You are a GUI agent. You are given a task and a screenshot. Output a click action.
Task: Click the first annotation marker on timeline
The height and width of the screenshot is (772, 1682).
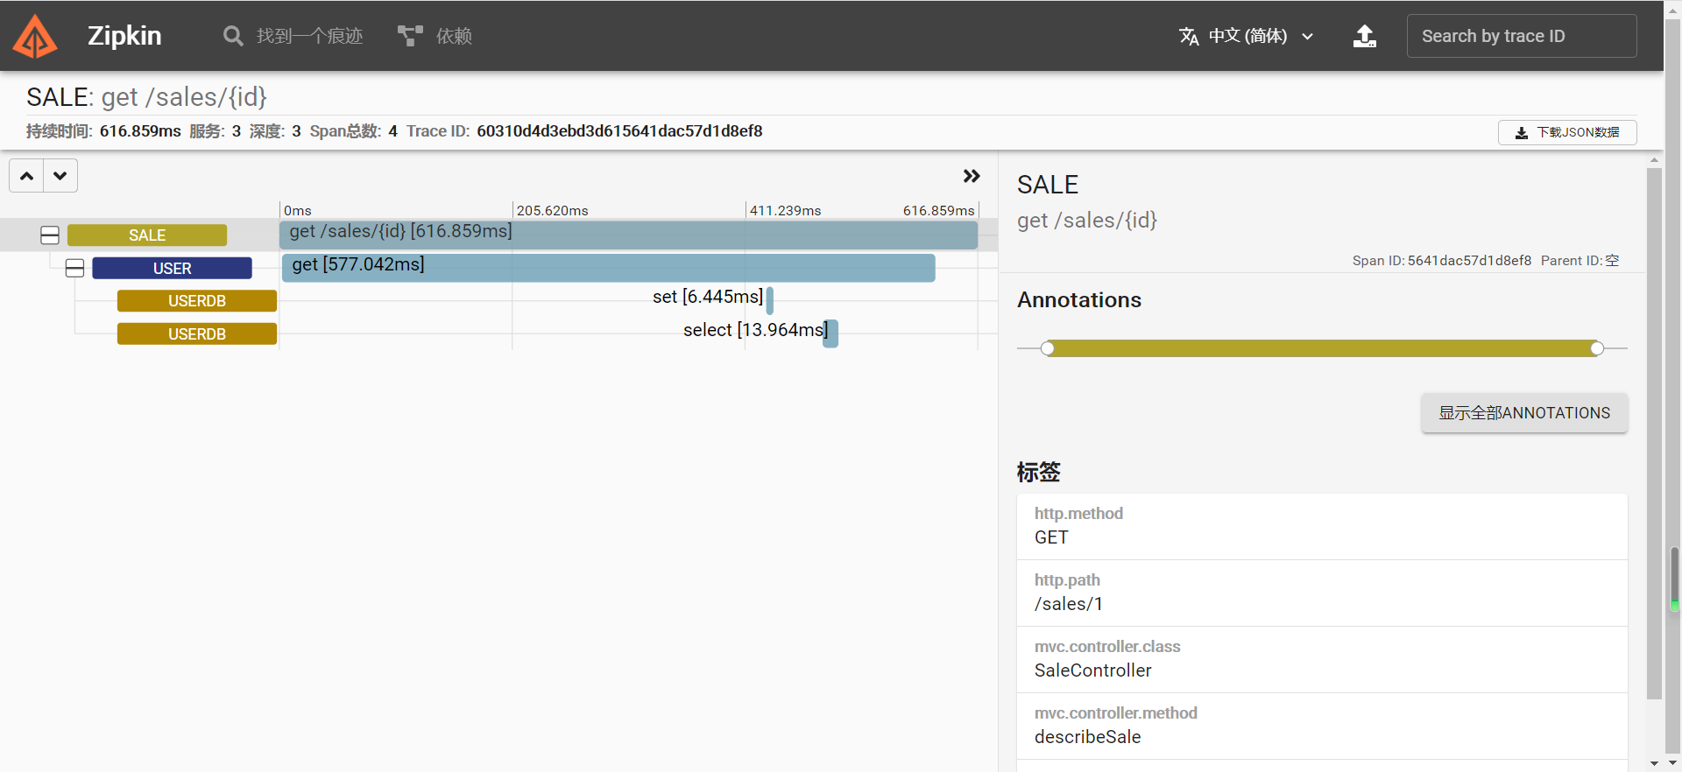tap(1048, 348)
